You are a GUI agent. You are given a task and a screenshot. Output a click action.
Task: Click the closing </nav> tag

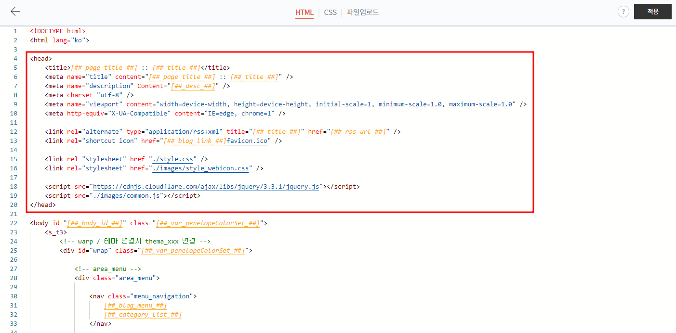click(x=100, y=324)
